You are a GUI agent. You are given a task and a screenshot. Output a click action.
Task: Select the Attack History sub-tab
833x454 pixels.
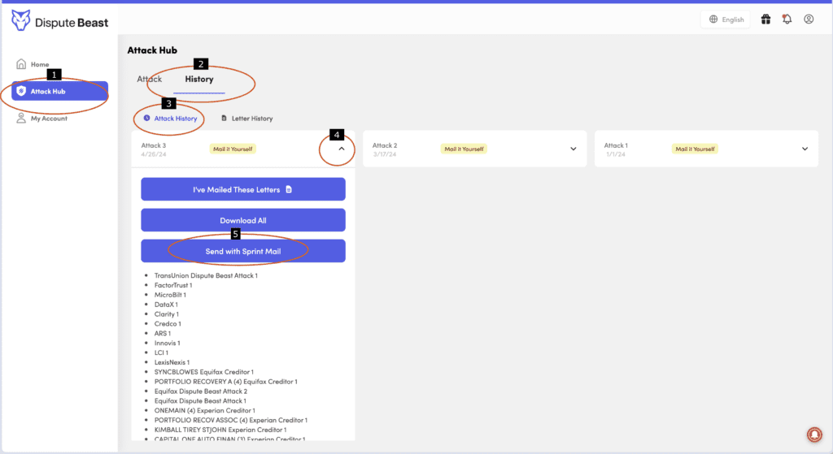point(170,119)
